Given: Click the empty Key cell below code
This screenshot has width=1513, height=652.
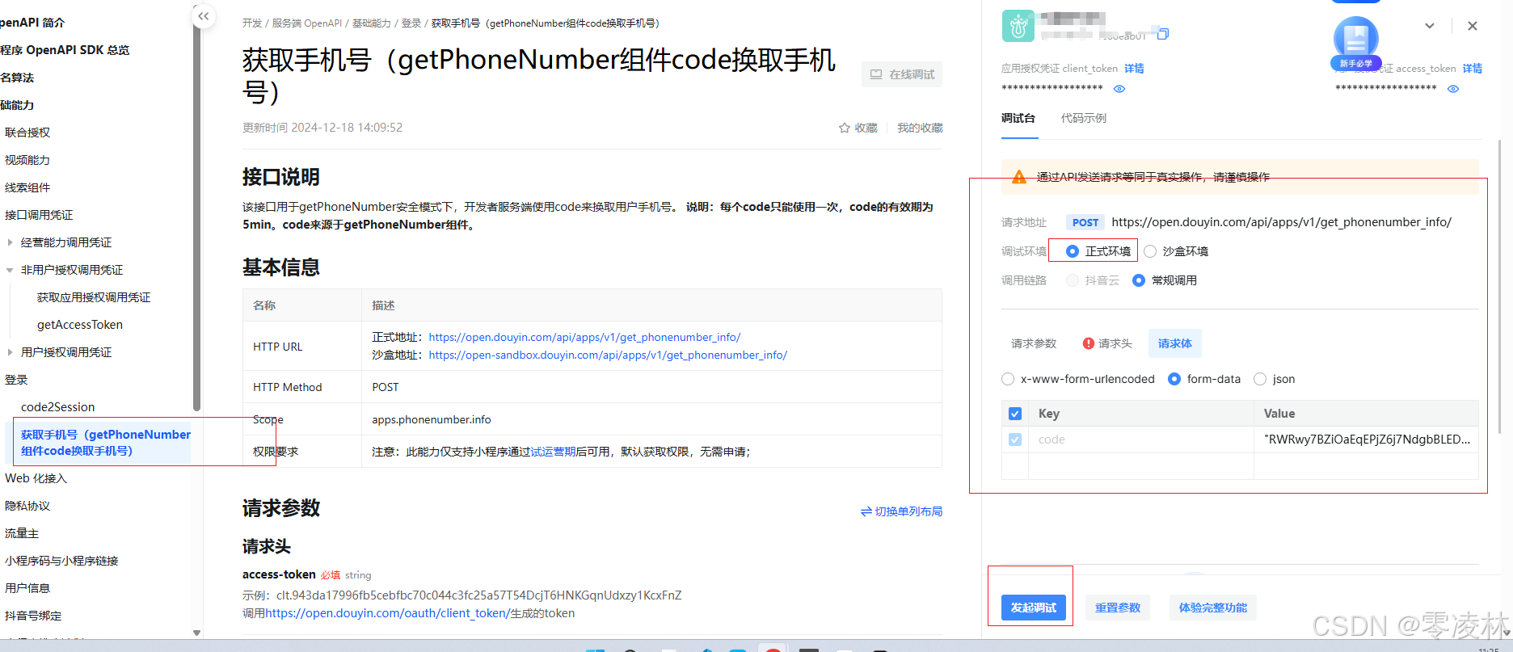Looking at the screenshot, I should click(1140, 466).
